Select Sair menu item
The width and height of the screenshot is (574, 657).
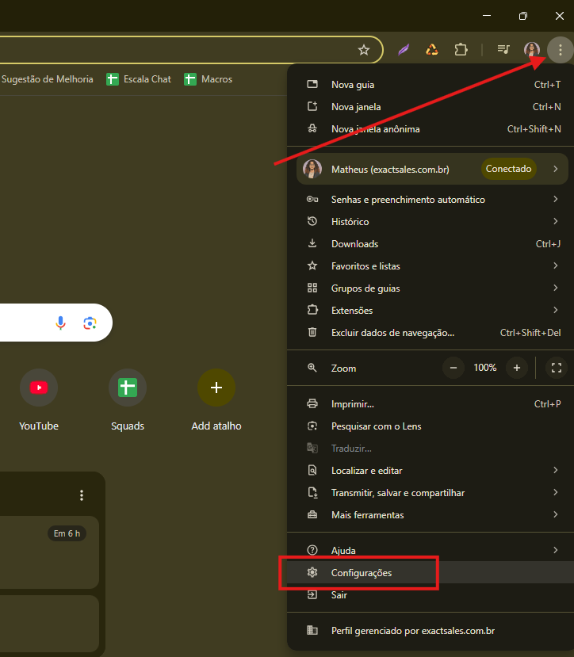pos(430,595)
